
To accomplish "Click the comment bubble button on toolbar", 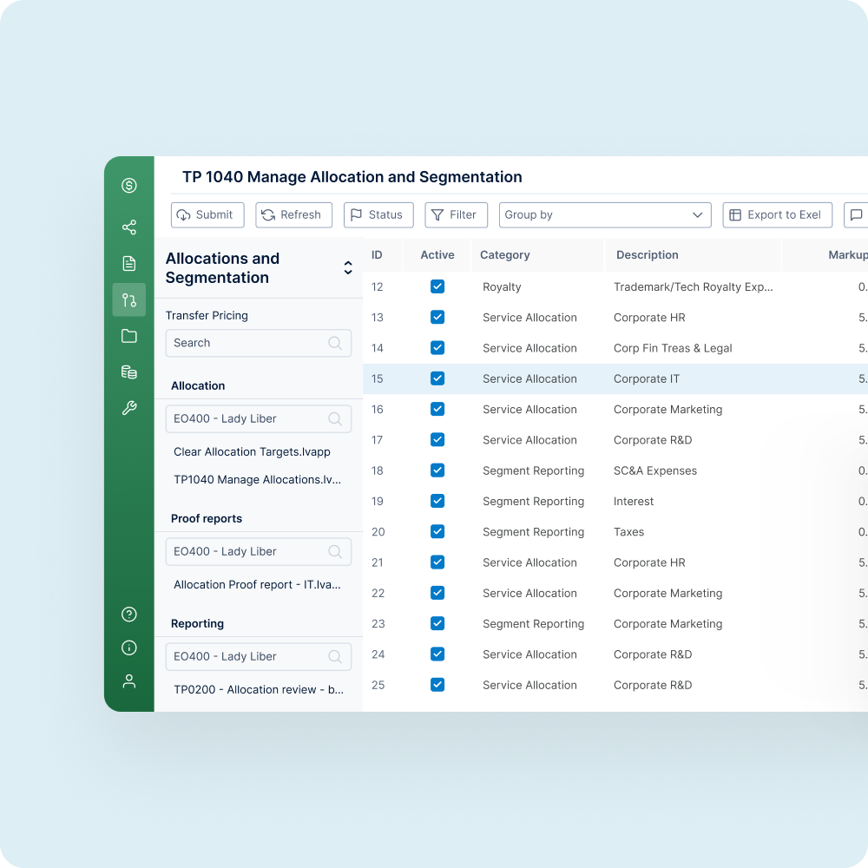I will point(858,214).
